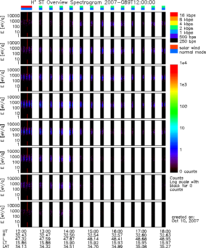Image resolution: width=206 pixels, height=248 pixels.
Task: Click the L value '48.41'
Action: pos(117,239)
